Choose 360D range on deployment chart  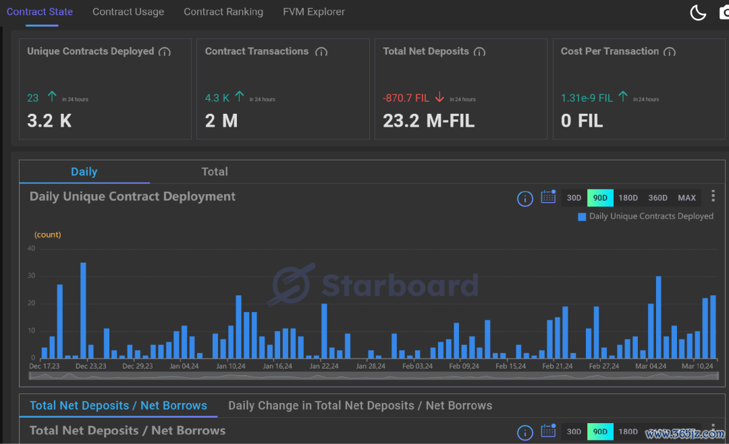point(657,198)
